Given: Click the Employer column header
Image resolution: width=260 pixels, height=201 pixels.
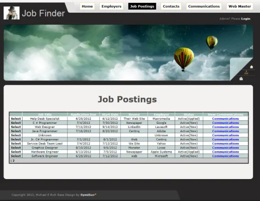Looking at the screenshot, I should [161, 114].
